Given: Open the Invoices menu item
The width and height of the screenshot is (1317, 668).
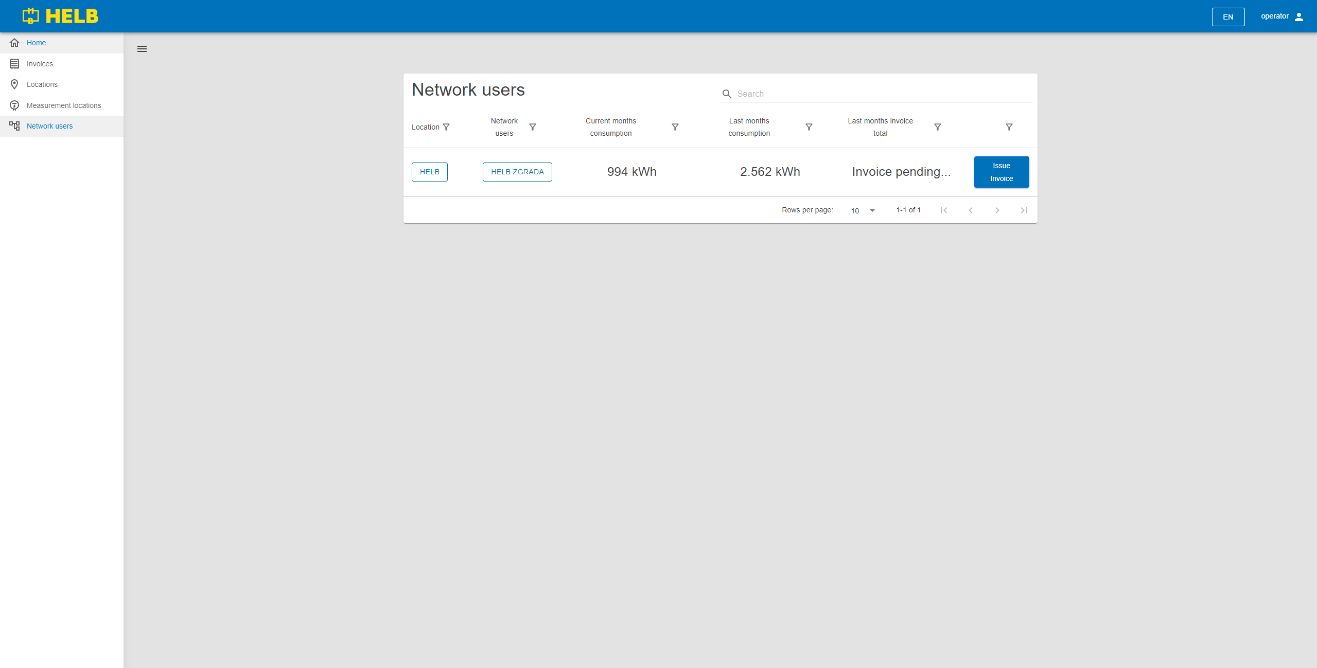Looking at the screenshot, I should click(x=62, y=64).
